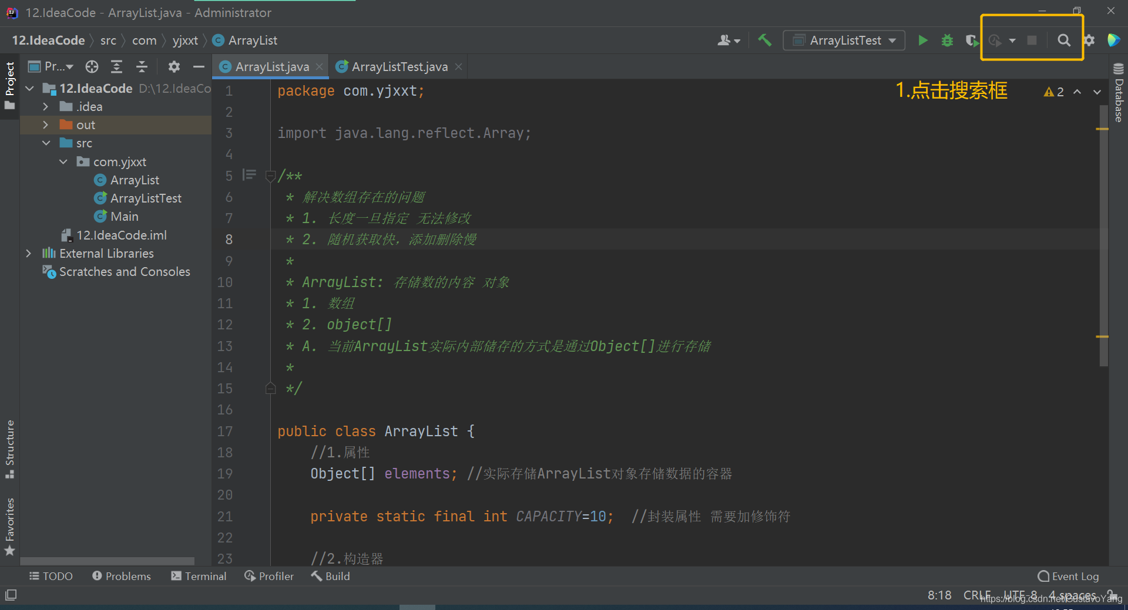The width and height of the screenshot is (1128, 610).
Task: Click the colorful plugin icon in the top-right corner
Action: pos(1113,40)
